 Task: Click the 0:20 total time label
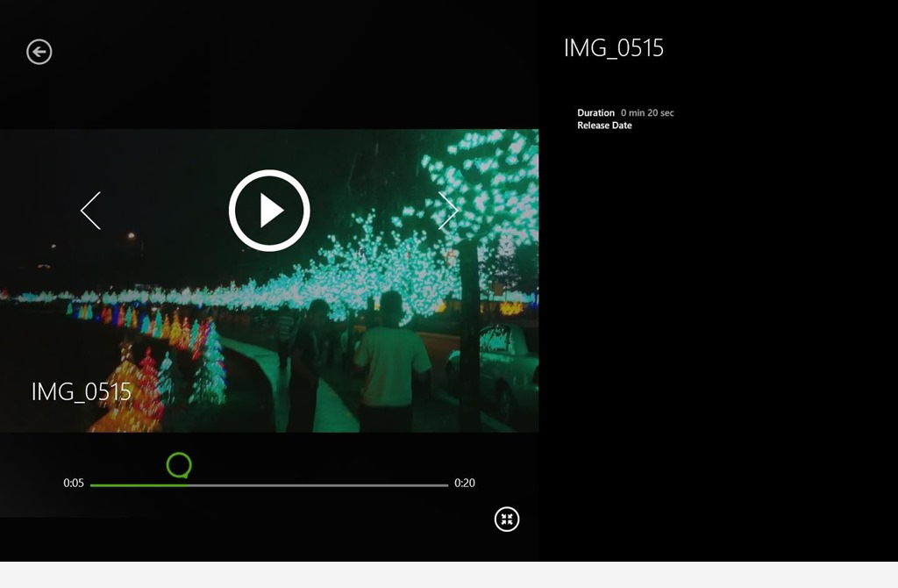(465, 484)
